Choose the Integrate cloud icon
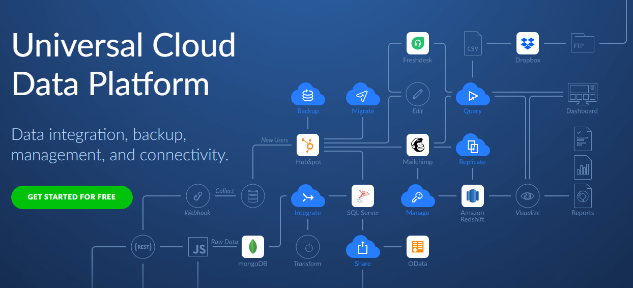This screenshot has width=633, height=288. pos(308,196)
